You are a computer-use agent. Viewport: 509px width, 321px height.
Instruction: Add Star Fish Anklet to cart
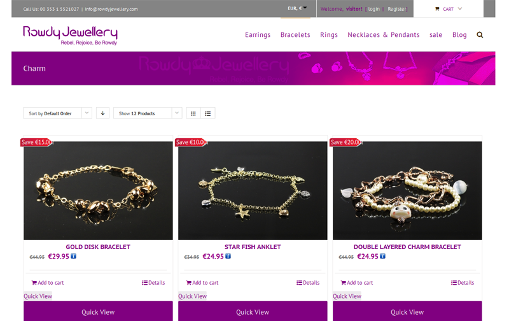202,283
